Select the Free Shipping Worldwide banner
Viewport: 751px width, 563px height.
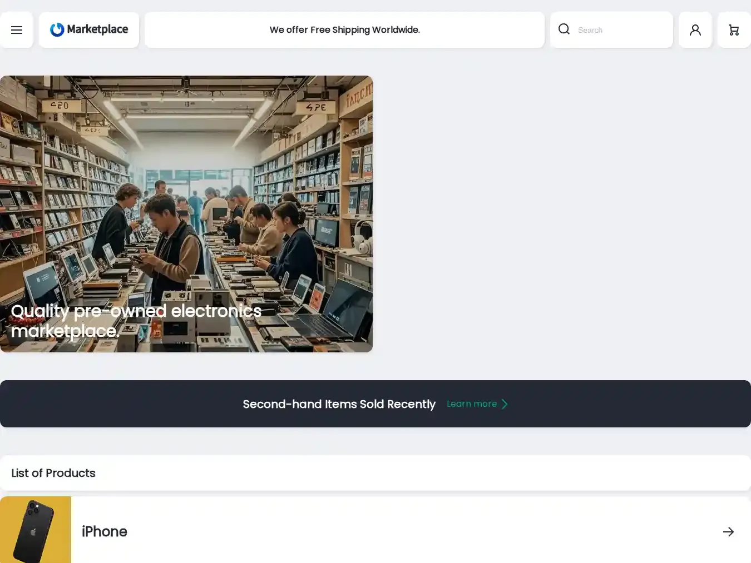click(x=344, y=30)
